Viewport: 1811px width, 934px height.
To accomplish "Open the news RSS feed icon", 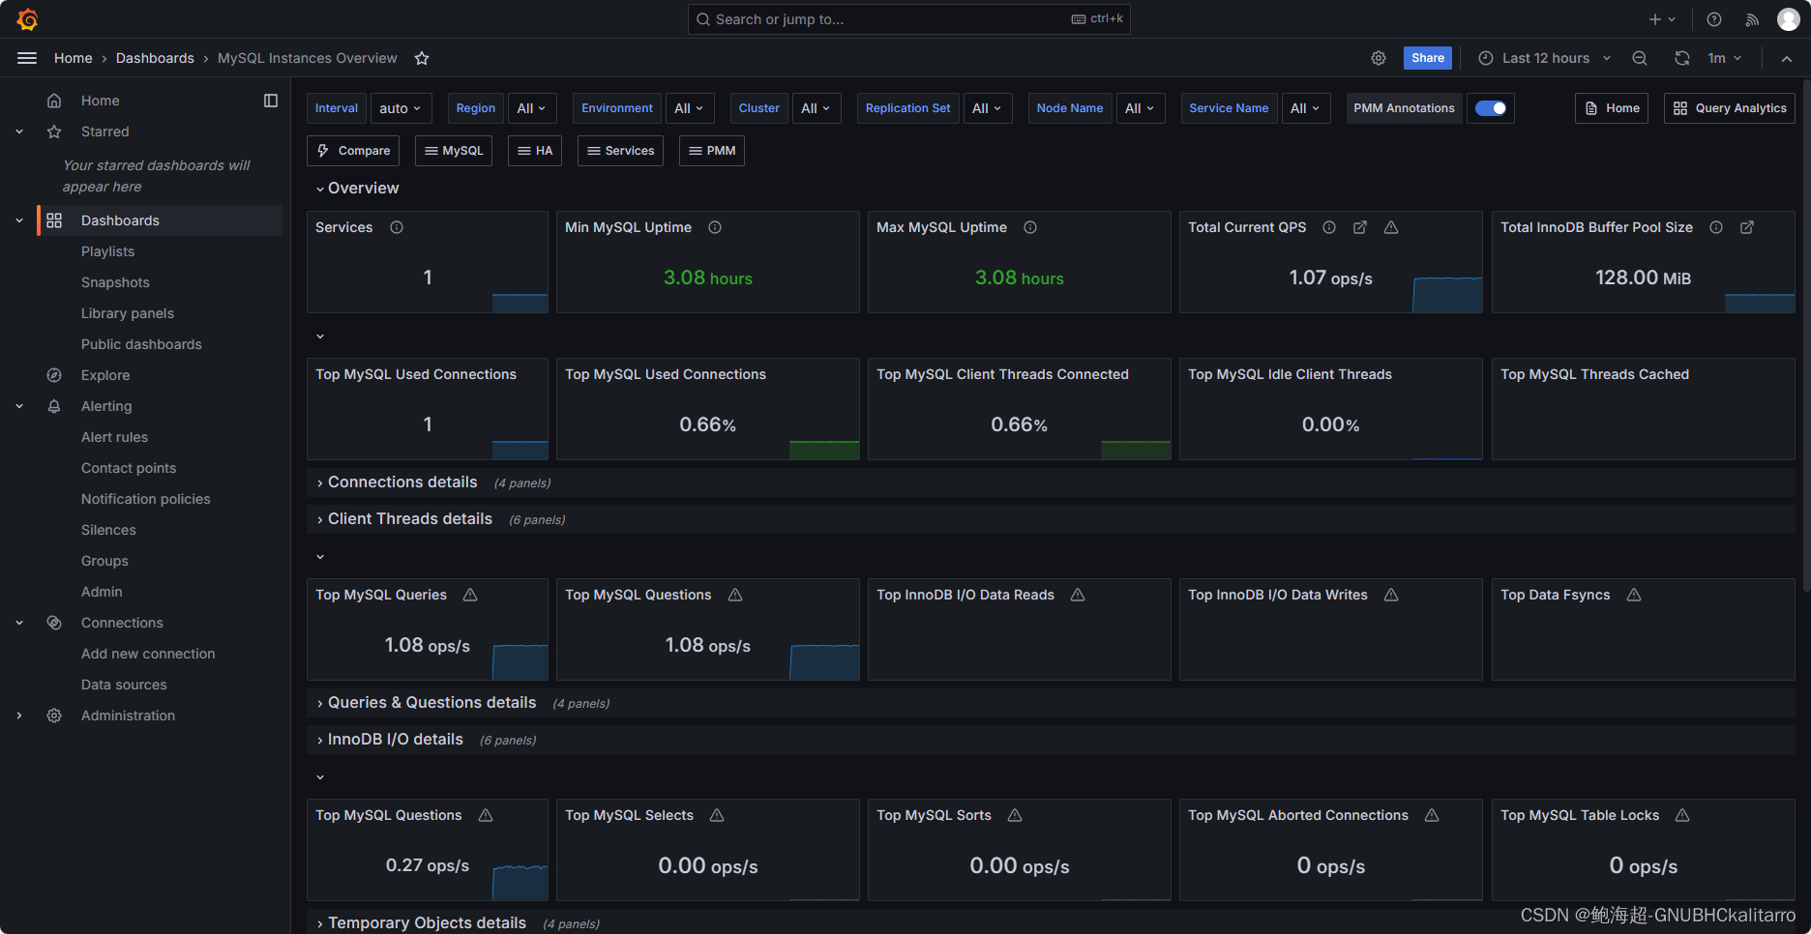I will tap(1752, 19).
